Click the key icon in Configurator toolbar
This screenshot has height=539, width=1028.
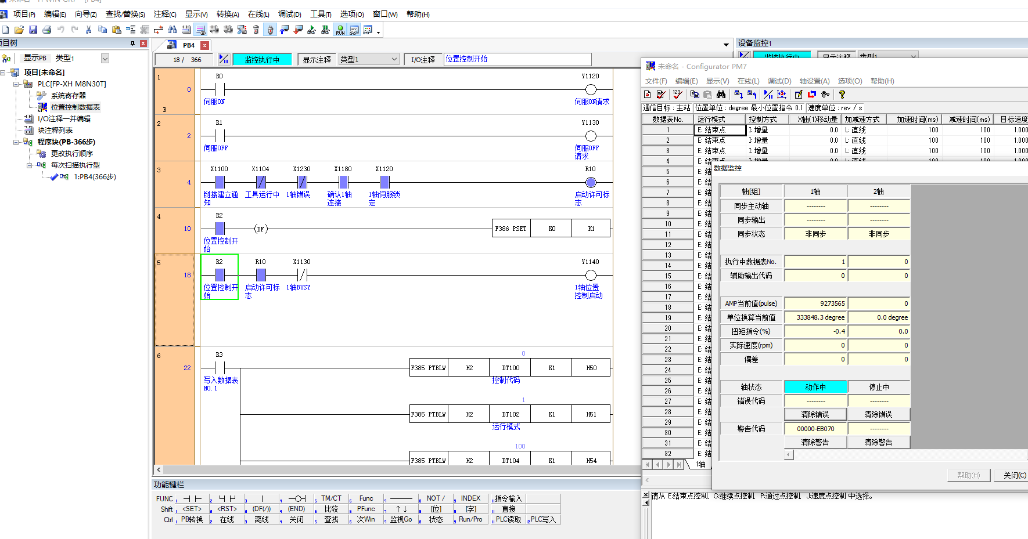click(x=825, y=95)
